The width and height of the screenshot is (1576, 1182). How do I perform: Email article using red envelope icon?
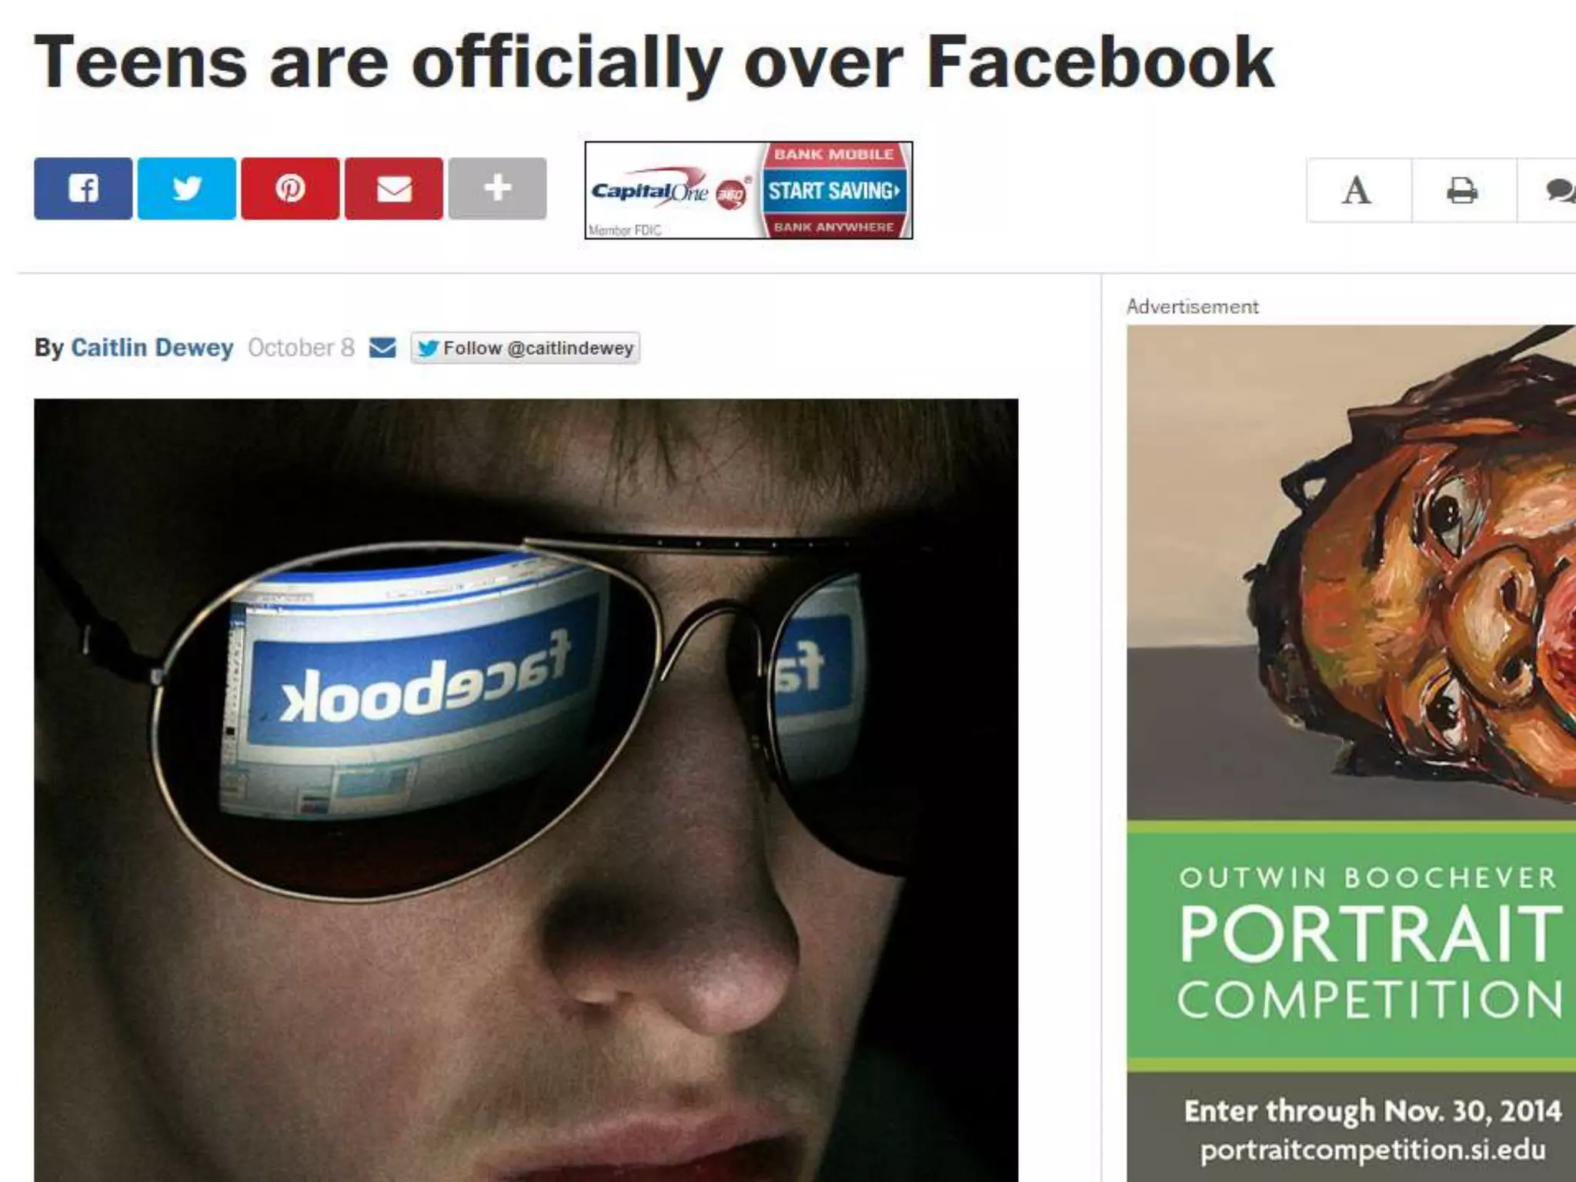(x=394, y=189)
